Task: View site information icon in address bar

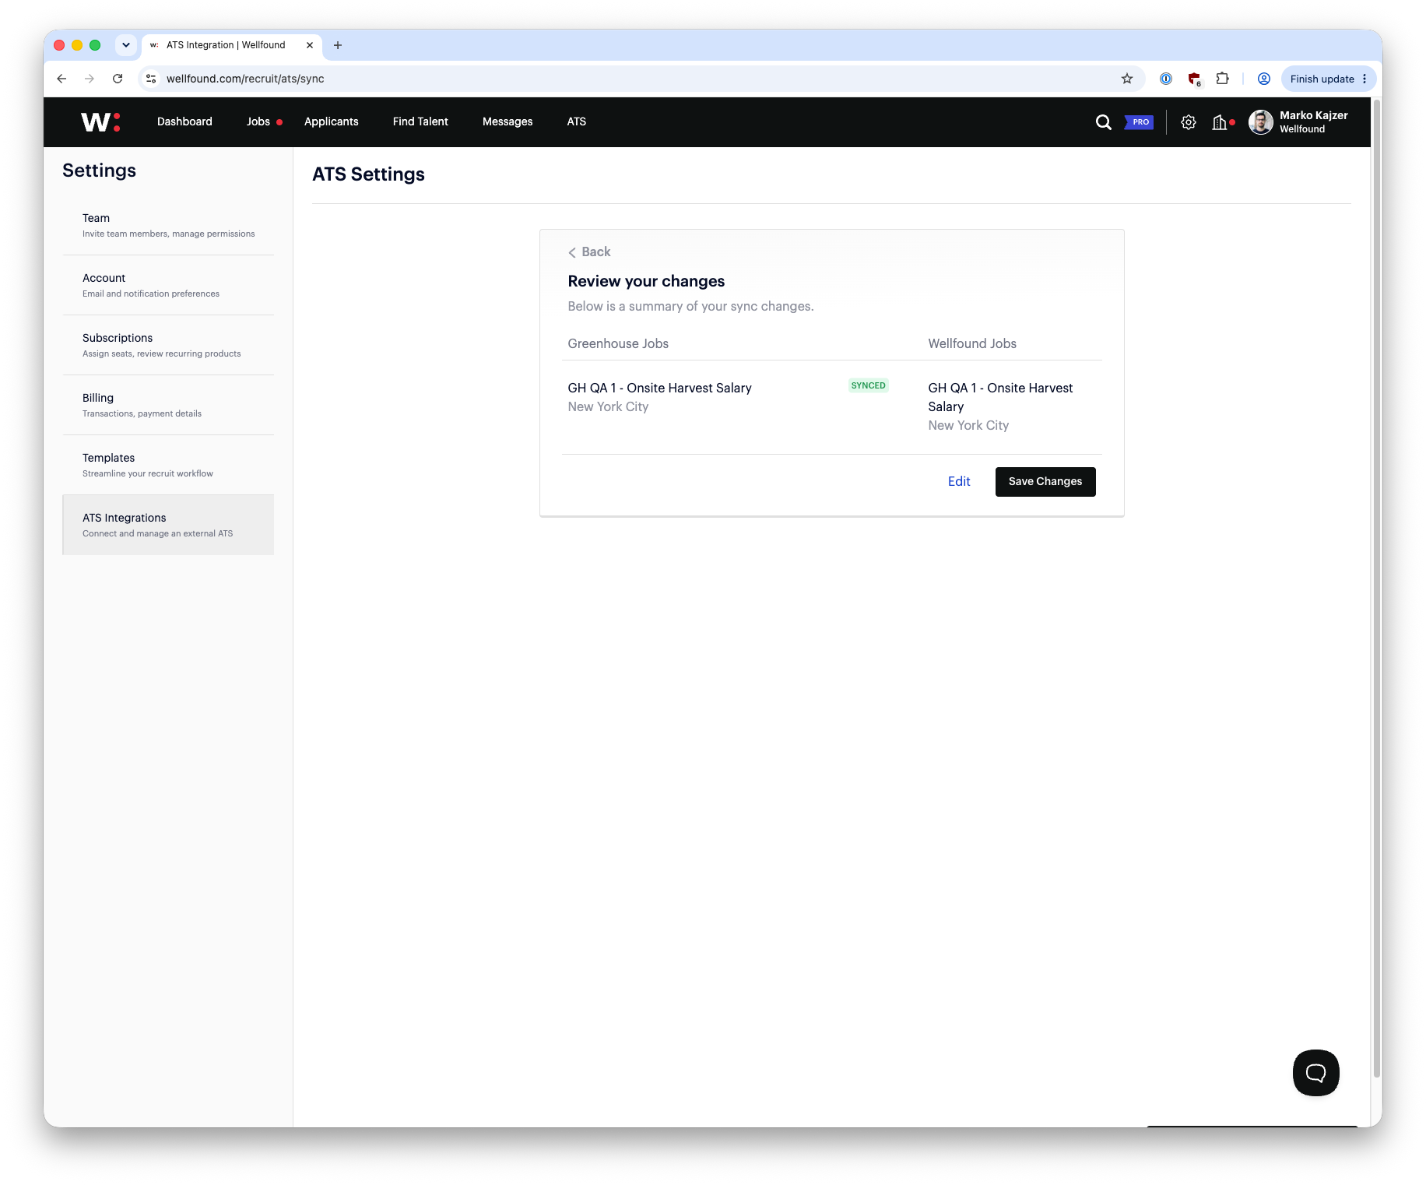Action: pos(152,79)
